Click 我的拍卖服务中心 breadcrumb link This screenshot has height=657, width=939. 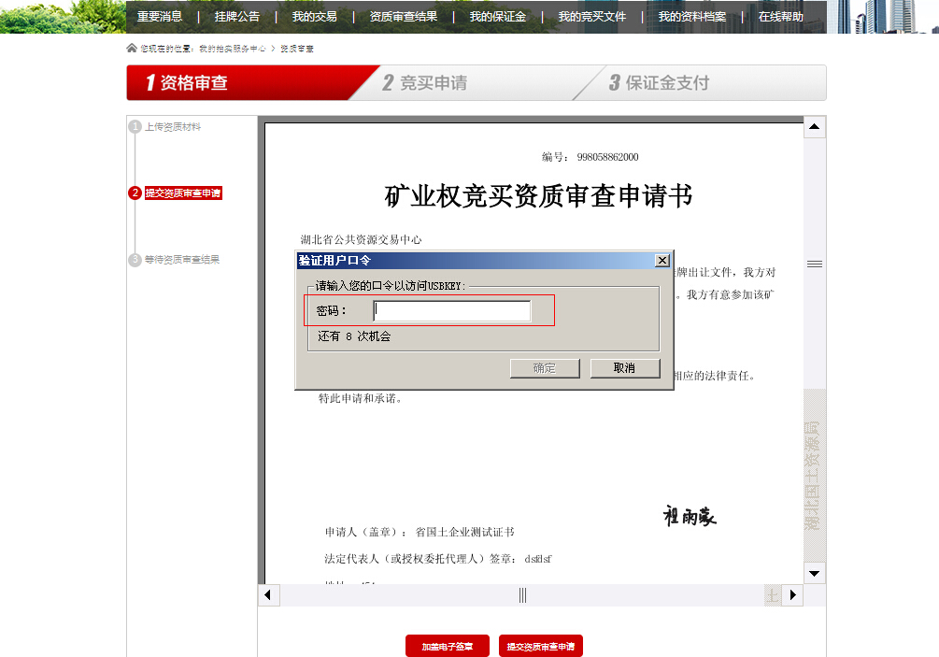pos(233,49)
